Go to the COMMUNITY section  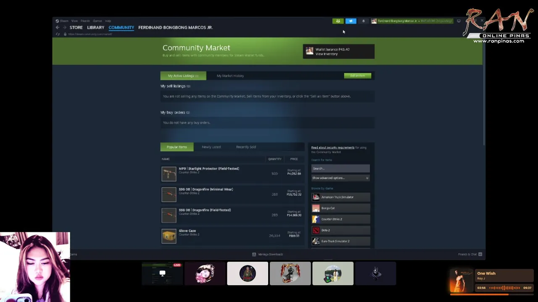coord(121,27)
